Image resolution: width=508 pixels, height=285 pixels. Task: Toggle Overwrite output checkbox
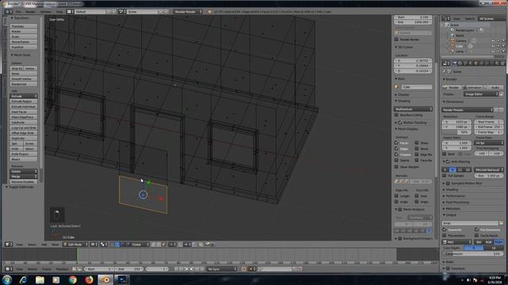444,230
